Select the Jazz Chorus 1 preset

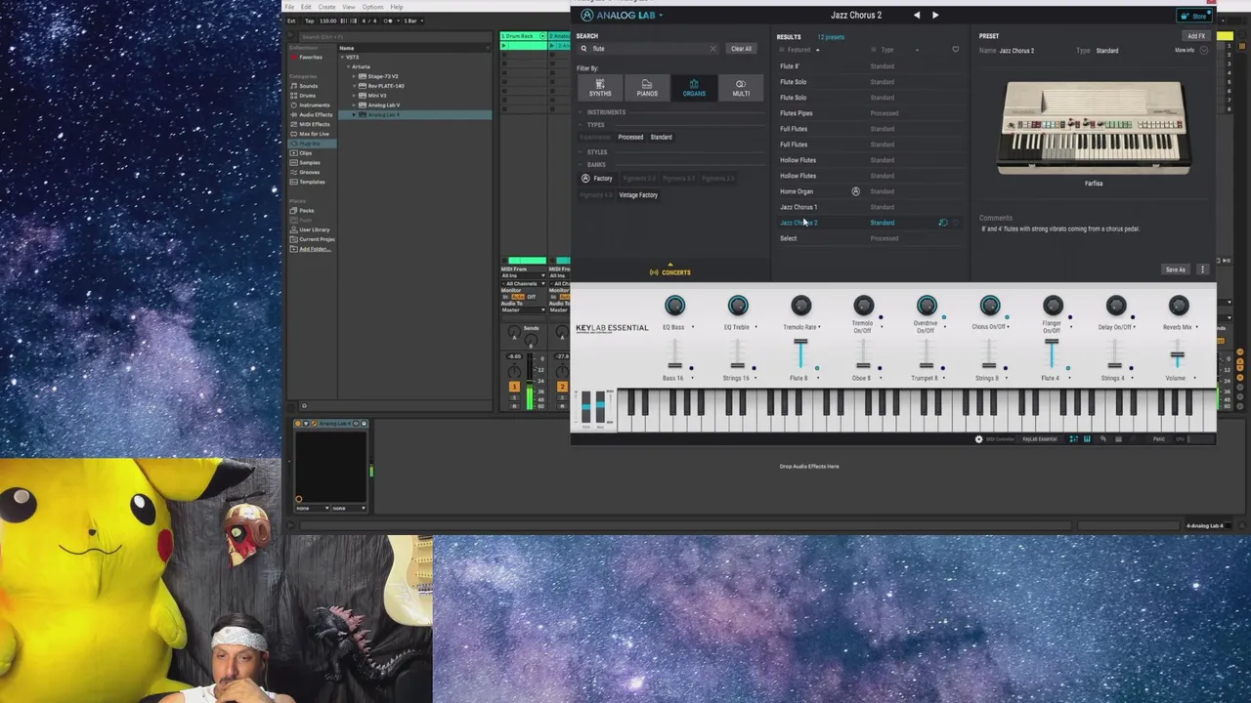point(870,207)
